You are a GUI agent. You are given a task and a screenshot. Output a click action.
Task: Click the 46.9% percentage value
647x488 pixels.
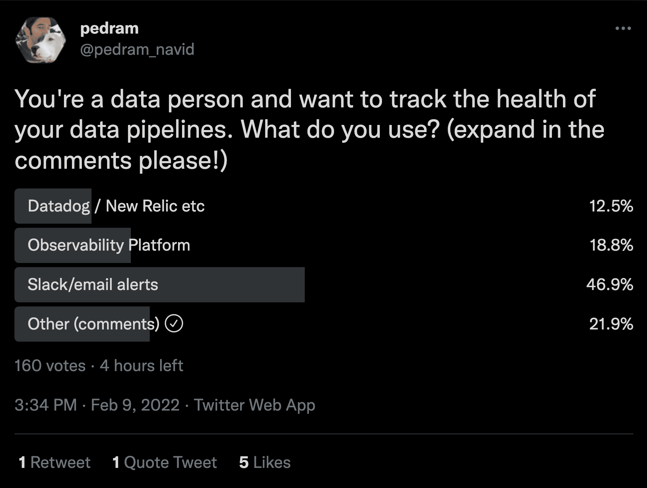click(x=610, y=285)
